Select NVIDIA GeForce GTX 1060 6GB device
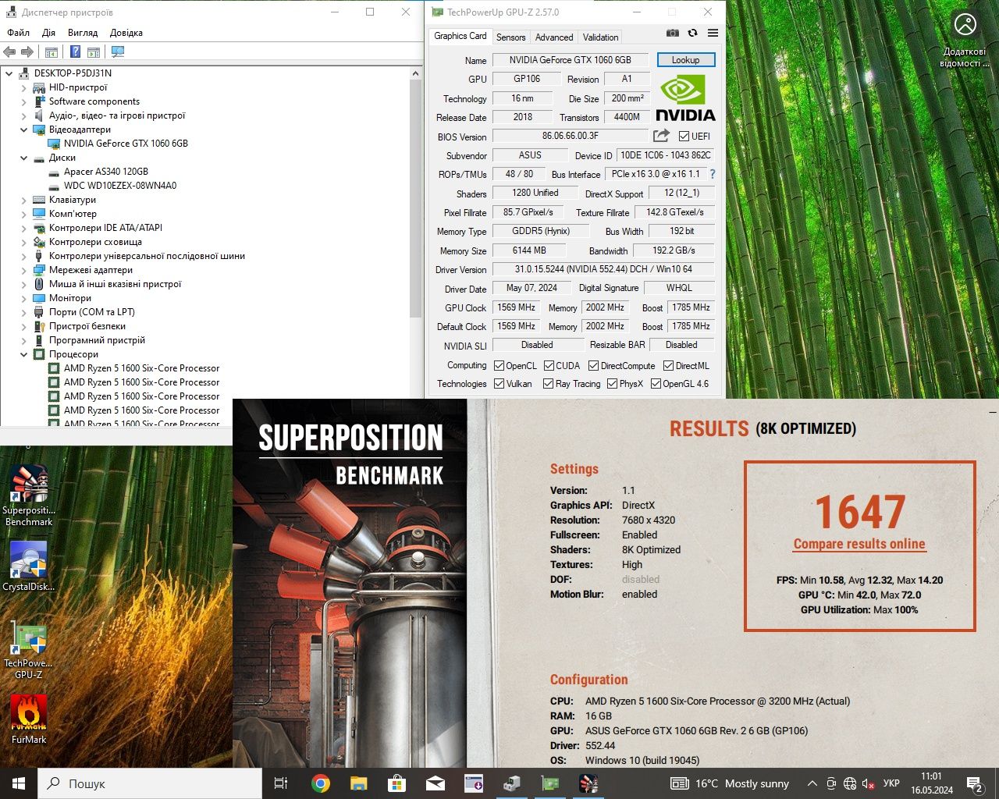The width and height of the screenshot is (999, 799). 126,144
